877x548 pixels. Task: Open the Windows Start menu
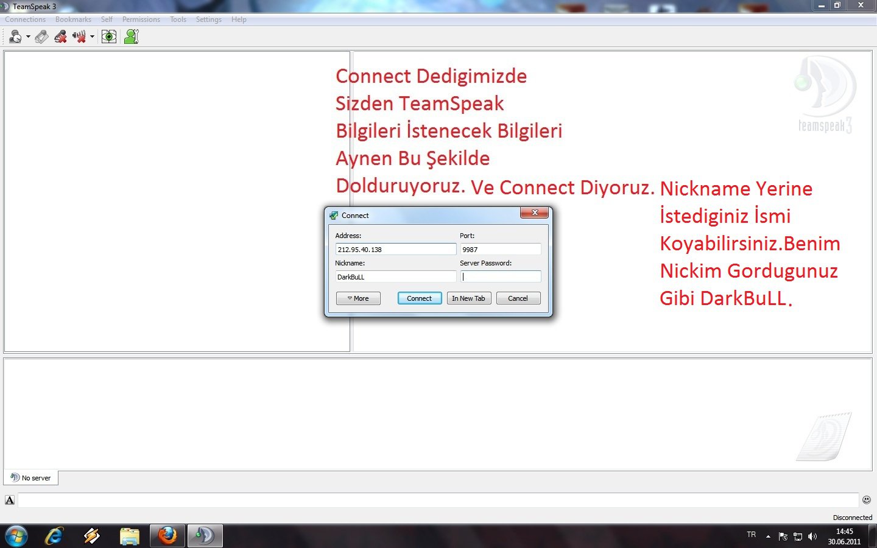click(16, 536)
